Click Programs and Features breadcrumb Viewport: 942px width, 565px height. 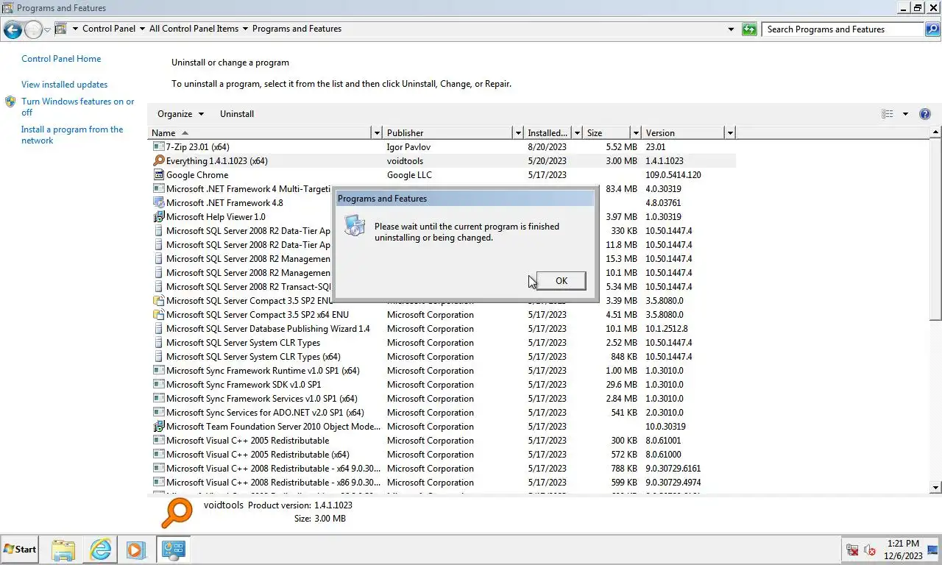pos(297,29)
